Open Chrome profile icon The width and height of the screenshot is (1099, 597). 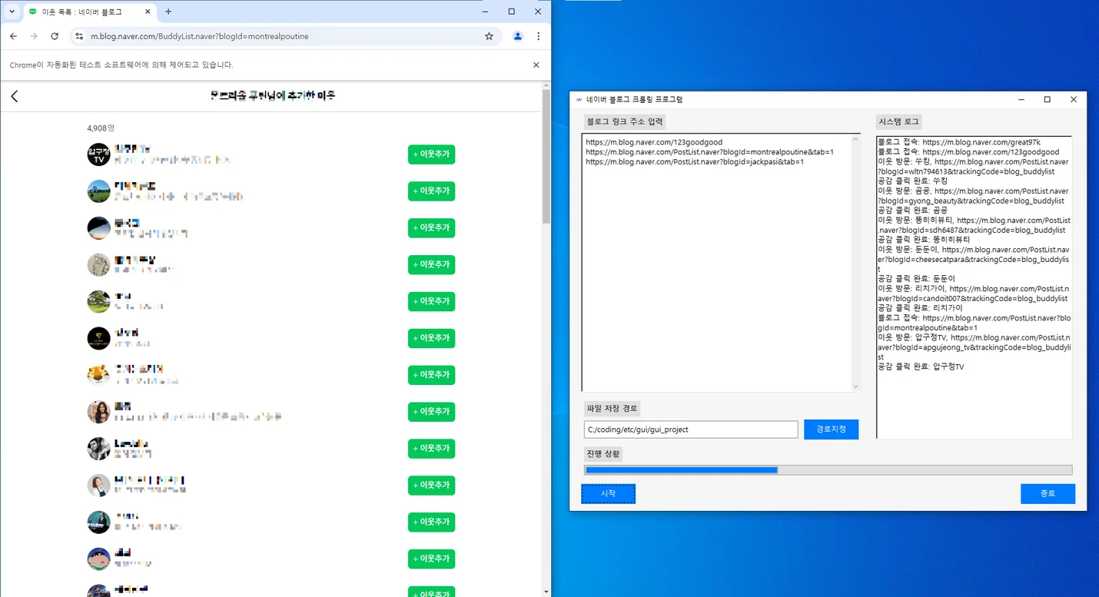coord(517,36)
